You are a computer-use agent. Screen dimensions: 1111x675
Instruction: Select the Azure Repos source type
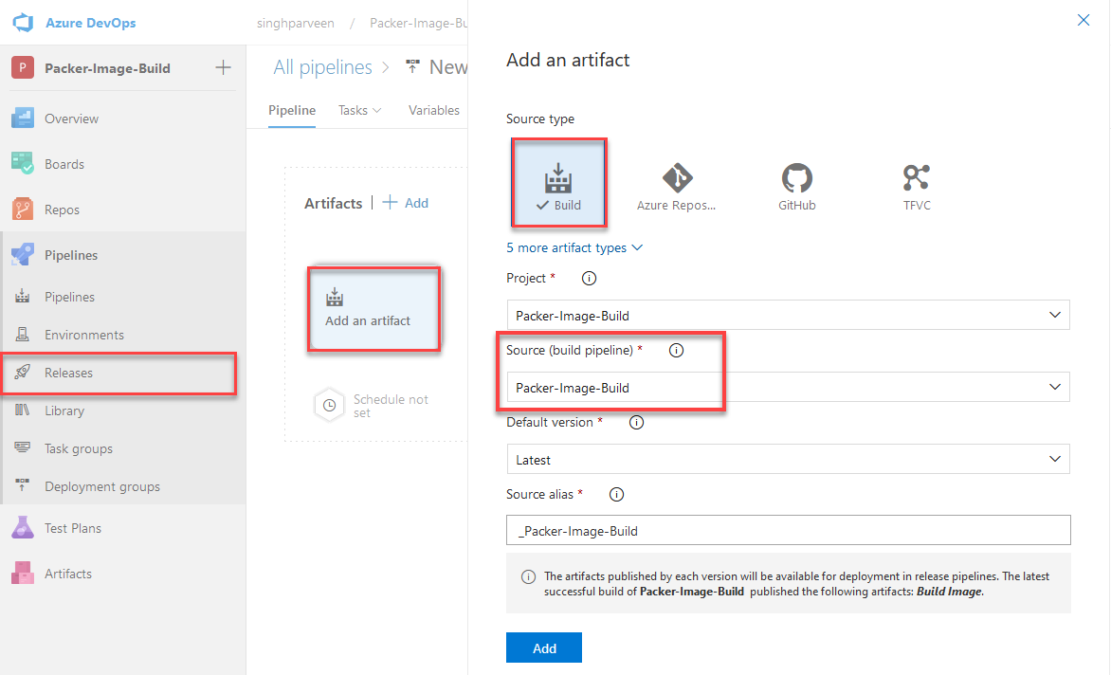click(x=677, y=186)
